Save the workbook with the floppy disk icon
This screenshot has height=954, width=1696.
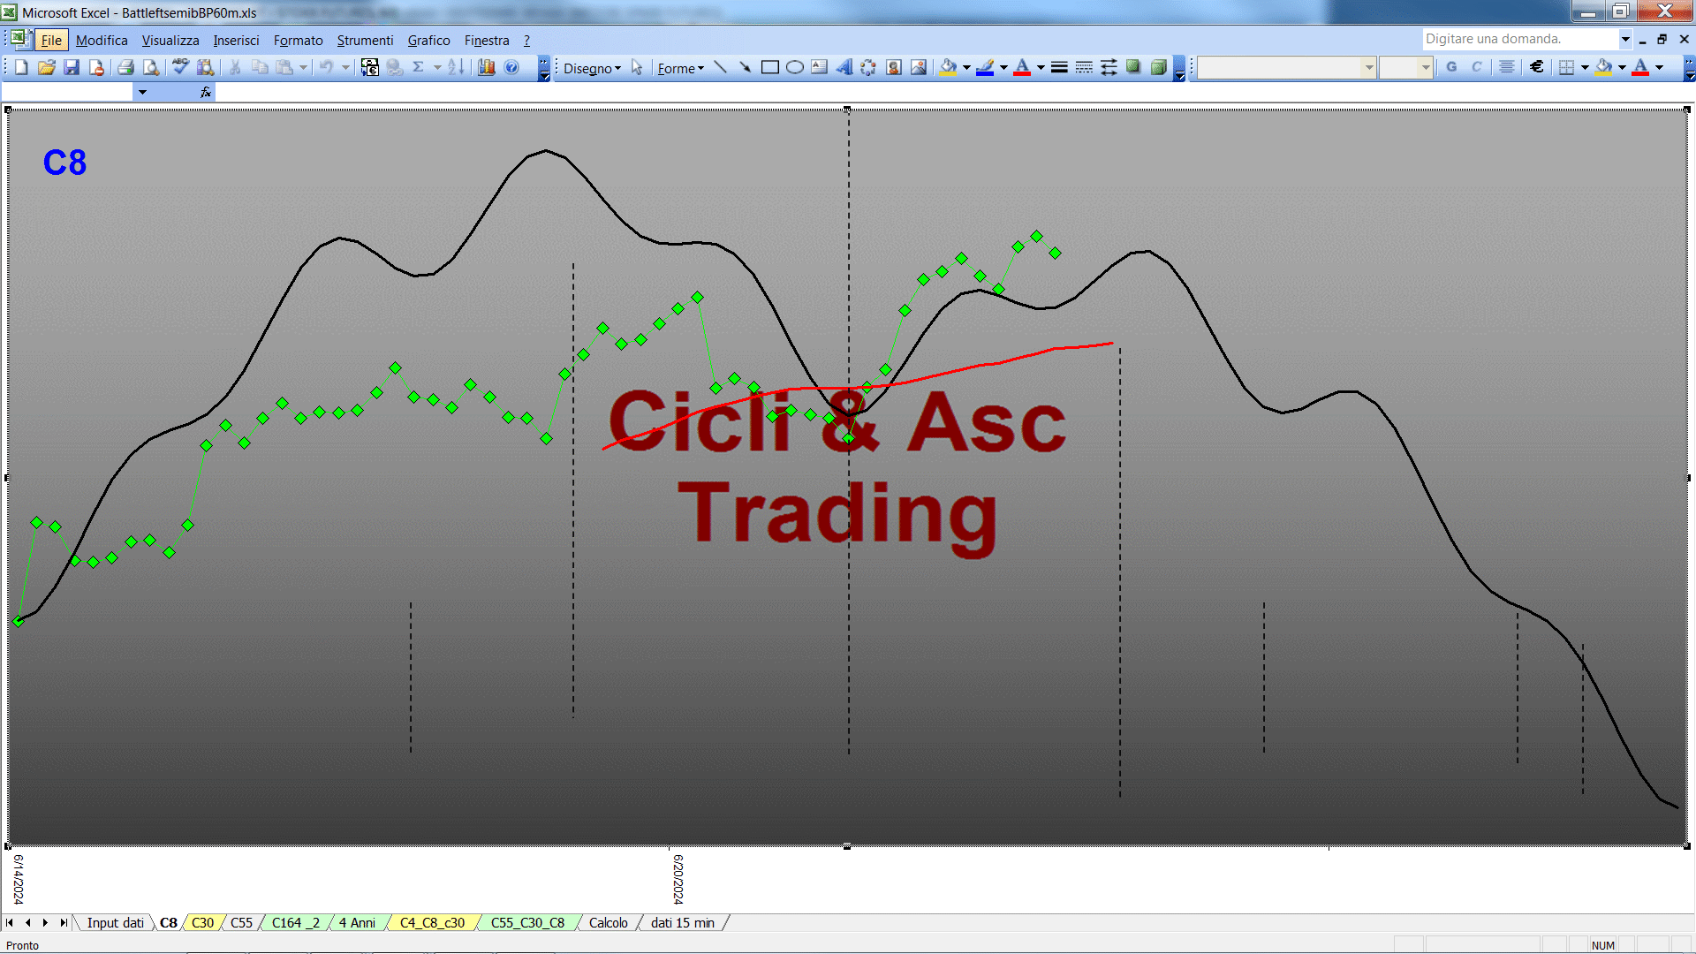click(x=72, y=67)
